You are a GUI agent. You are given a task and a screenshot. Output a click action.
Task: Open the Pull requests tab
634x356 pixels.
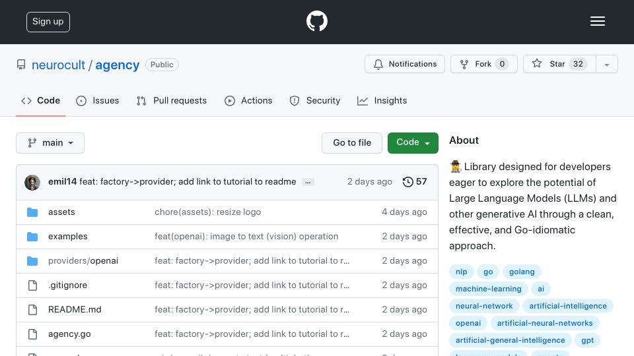[172, 100]
